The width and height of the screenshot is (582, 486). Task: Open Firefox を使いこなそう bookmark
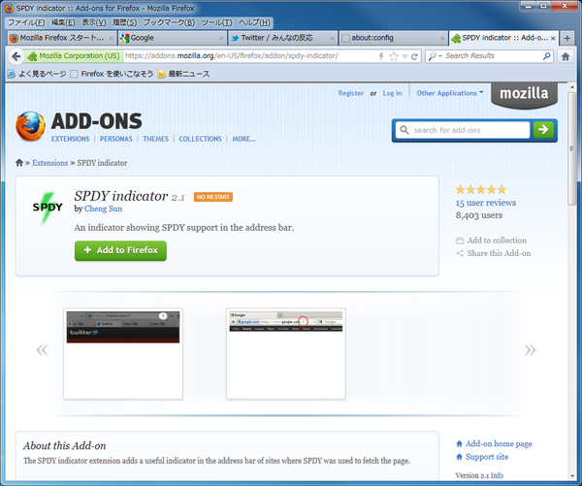(x=112, y=74)
